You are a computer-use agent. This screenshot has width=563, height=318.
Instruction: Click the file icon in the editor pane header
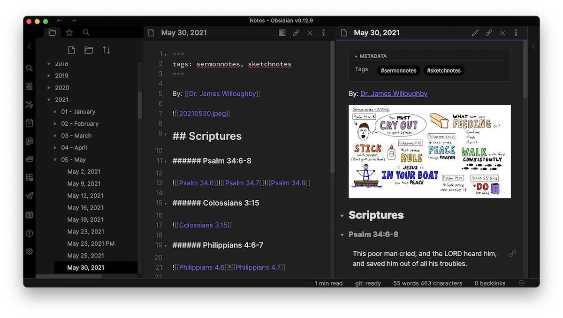pyautogui.click(x=151, y=33)
